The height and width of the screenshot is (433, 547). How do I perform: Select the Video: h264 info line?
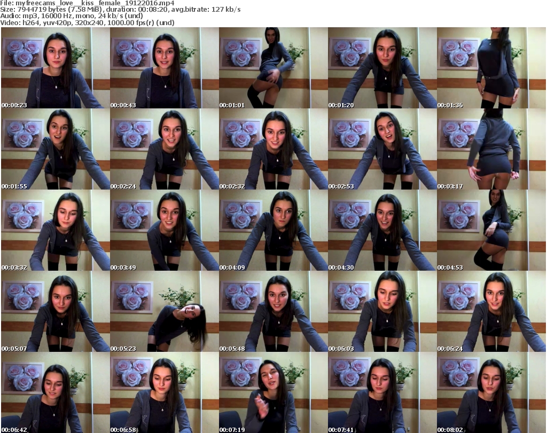87,22
